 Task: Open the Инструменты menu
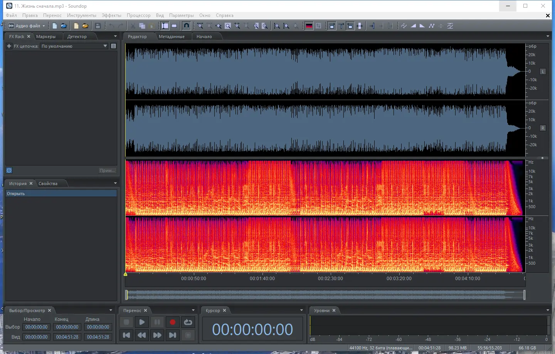pyautogui.click(x=82, y=15)
